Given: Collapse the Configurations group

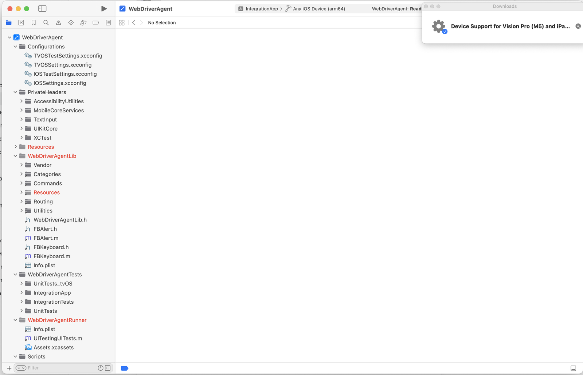Looking at the screenshot, I should [15, 47].
